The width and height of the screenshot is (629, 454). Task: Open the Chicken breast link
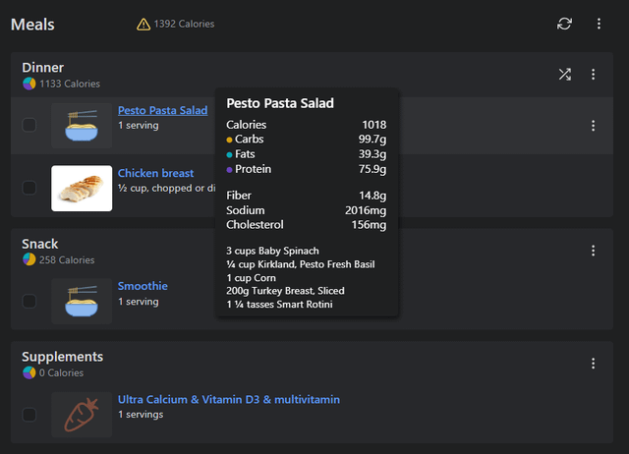point(155,174)
